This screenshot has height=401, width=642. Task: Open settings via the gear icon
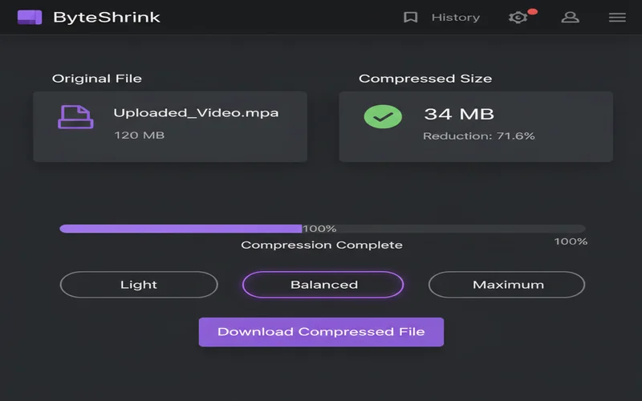(518, 17)
